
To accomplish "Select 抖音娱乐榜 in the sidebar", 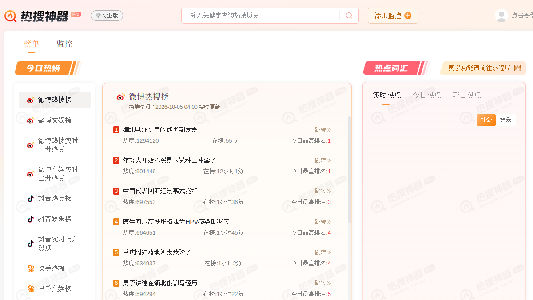I will click(55, 219).
